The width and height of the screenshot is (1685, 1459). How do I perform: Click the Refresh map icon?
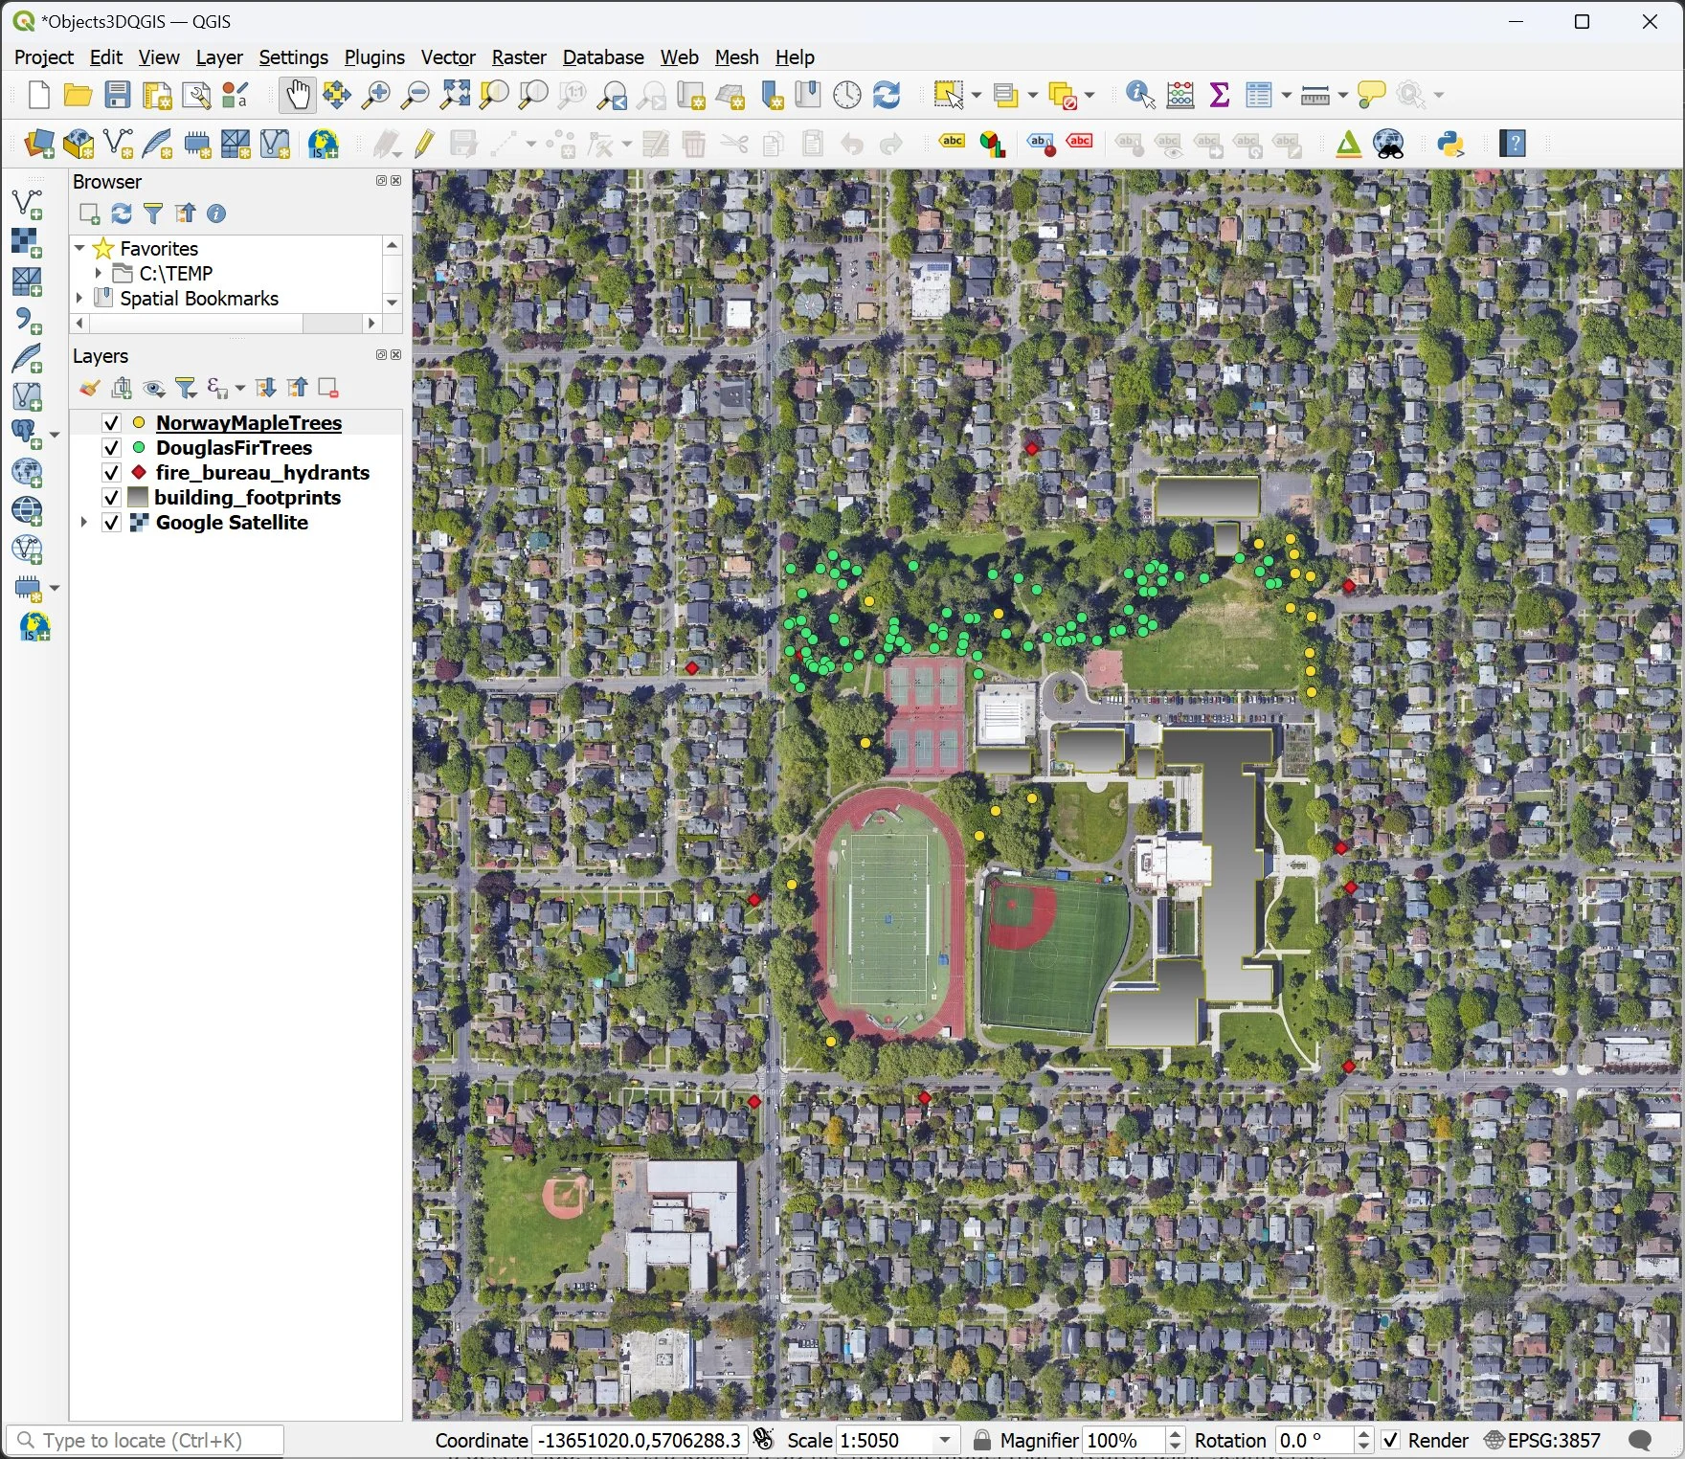tap(887, 95)
